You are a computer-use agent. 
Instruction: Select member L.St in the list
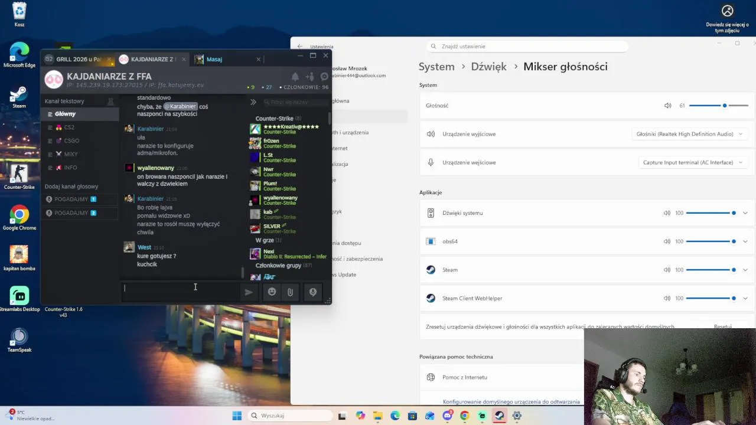288,158
